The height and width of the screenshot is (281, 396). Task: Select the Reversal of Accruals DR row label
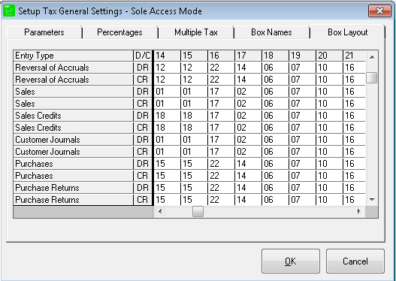tap(73, 68)
